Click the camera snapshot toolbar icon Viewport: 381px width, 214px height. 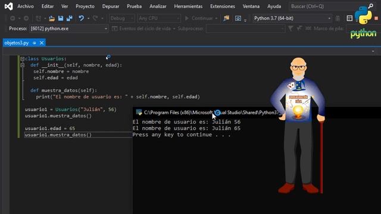238,18
